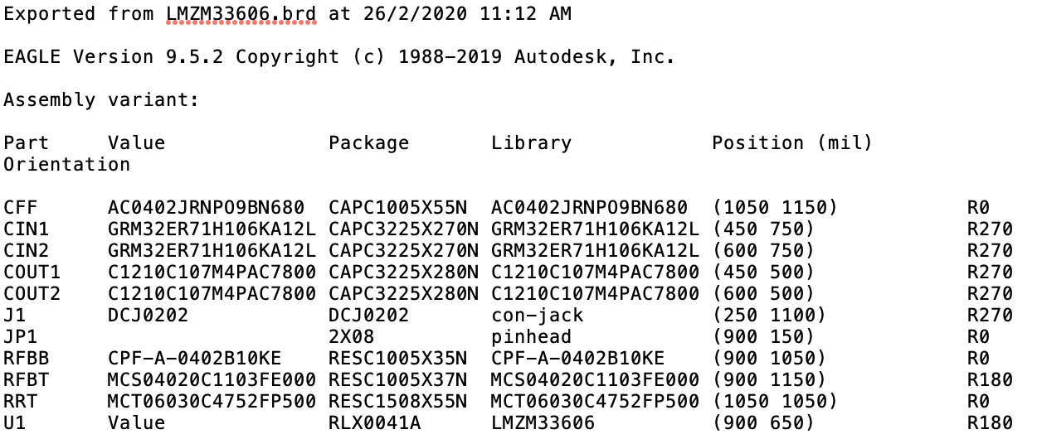Click the J1 part name
Viewport: 1037px width, 439px height.
point(15,315)
